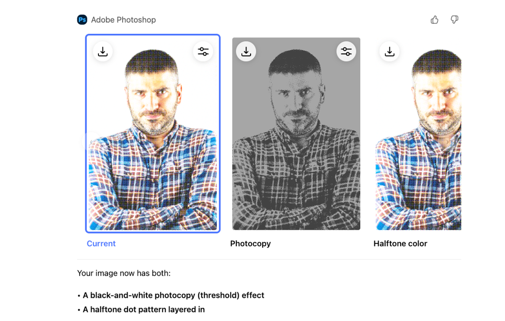Click the thumbs up feedback icon

(434, 20)
